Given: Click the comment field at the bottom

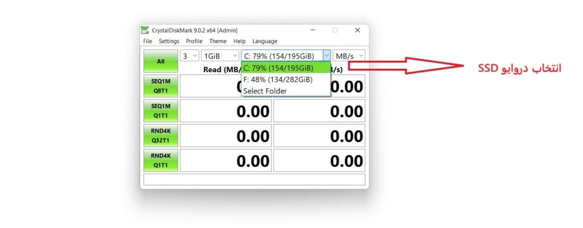Looking at the screenshot, I should (x=254, y=179).
